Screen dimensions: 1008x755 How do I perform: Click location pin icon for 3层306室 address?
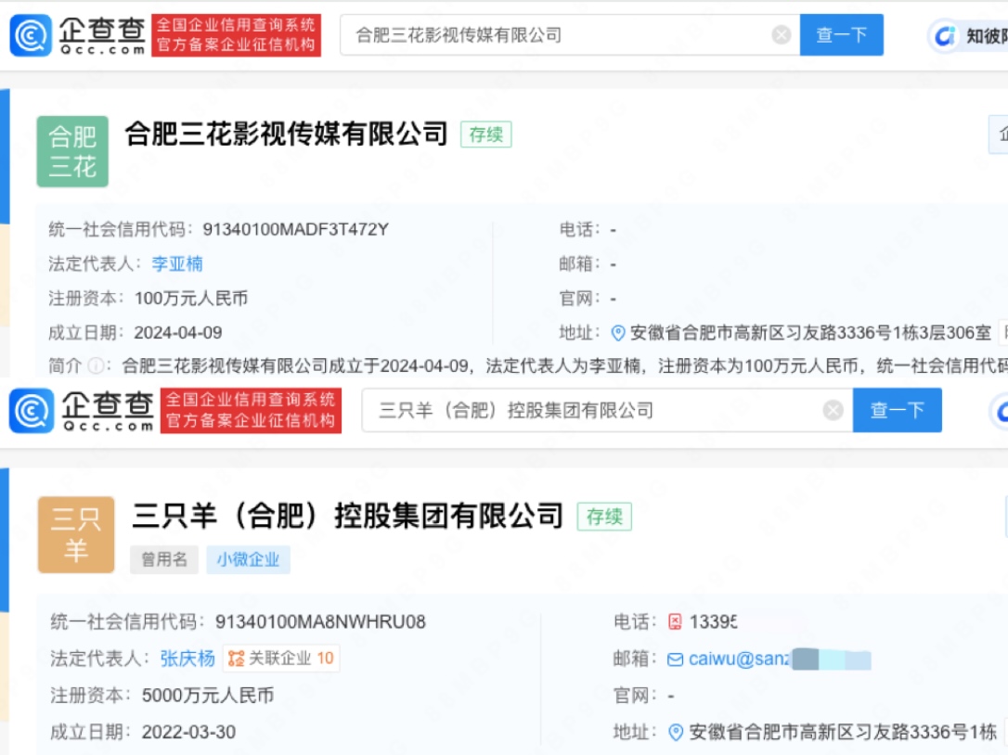(x=618, y=333)
